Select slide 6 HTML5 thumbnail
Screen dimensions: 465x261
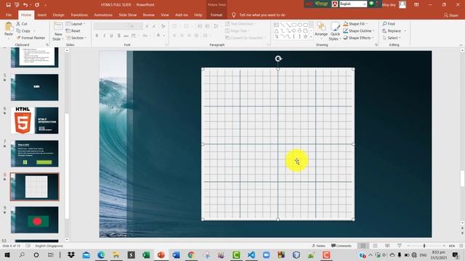(35, 120)
